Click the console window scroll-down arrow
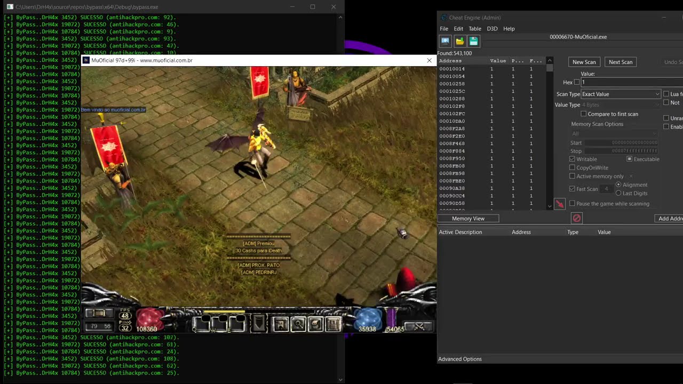Screen dimensions: 683x384 pos(340,380)
